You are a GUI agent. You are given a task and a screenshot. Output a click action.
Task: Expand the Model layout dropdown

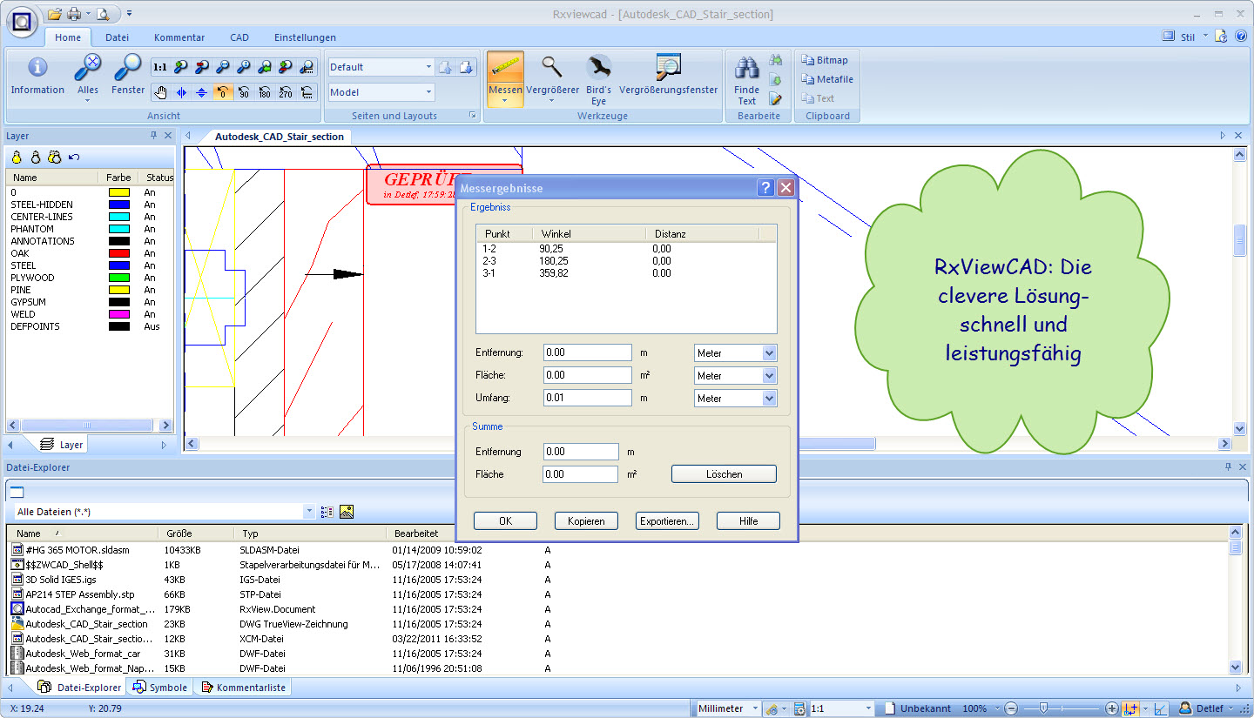coord(428,92)
